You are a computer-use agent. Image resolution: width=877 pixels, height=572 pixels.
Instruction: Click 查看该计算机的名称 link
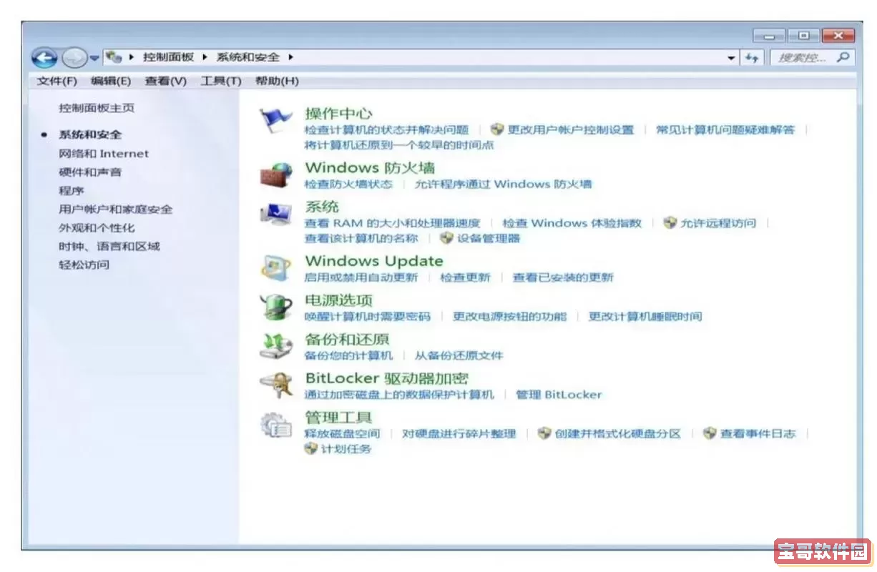click(x=361, y=238)
